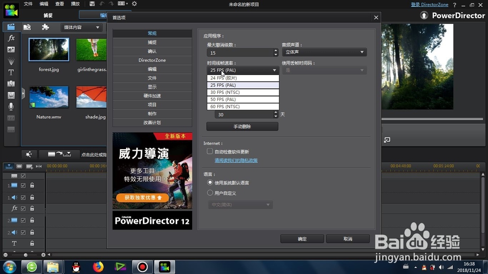Viewport: 488px width, 274px height.
Task: Open the privacy policy link
Action: coord(236,160)
